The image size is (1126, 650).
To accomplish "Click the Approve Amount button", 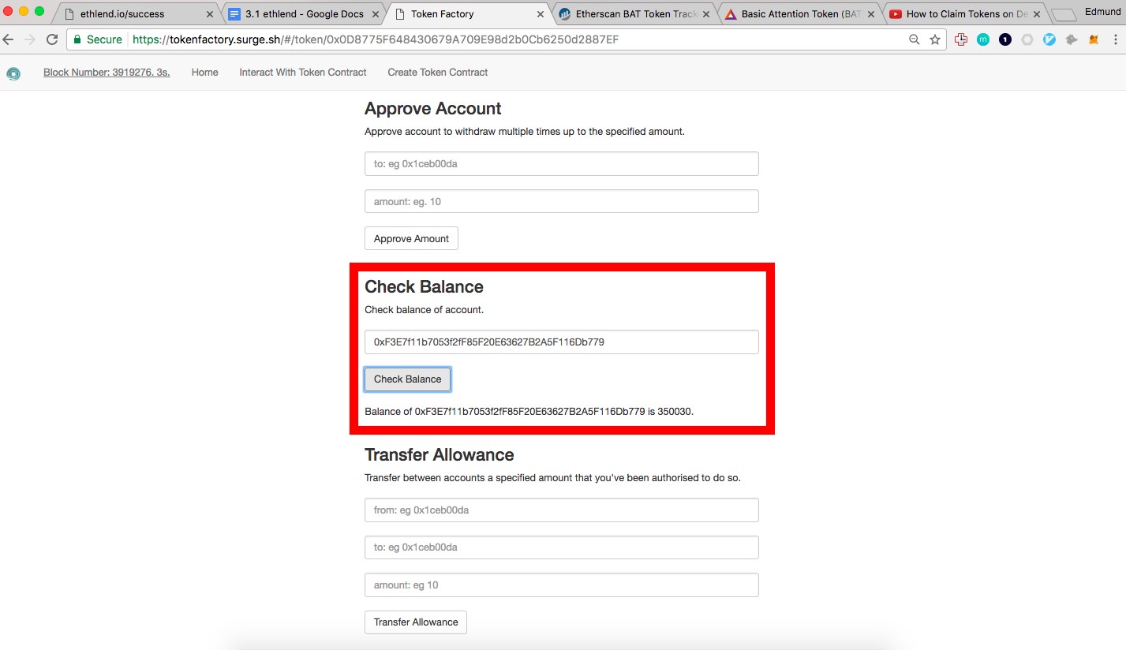I will [411, 238].
